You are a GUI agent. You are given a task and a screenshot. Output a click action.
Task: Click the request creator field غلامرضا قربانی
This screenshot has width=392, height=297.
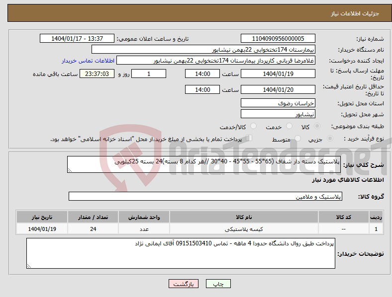coord(216,61)
